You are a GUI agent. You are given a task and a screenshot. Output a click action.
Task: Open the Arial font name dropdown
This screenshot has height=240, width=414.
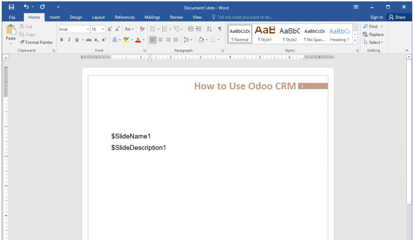click(87, 29)
